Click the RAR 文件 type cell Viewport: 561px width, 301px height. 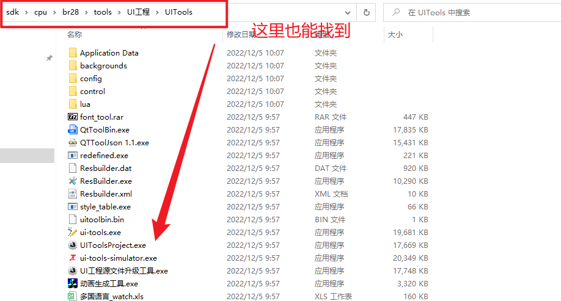[x=330, y=117]
